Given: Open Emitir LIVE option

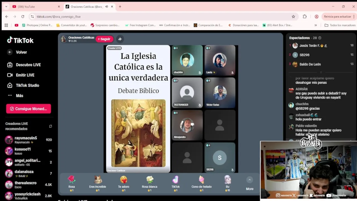Looking at the screenshot, I should click(x=21, y=75).
